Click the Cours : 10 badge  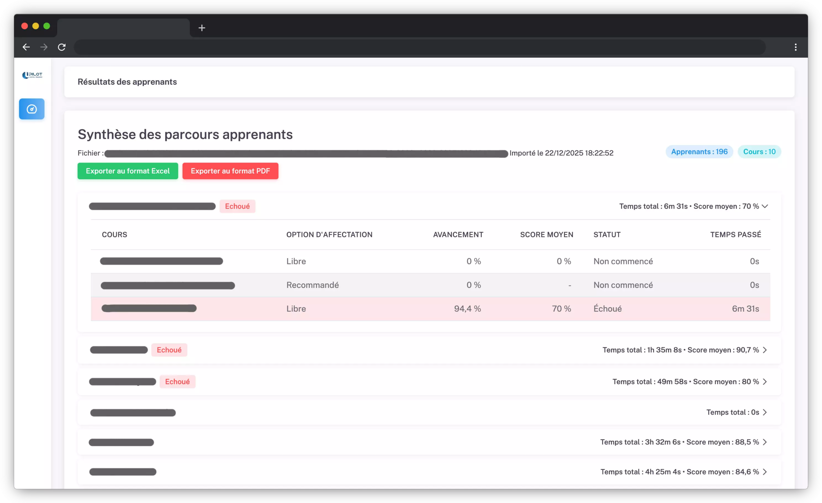[759, 152]
